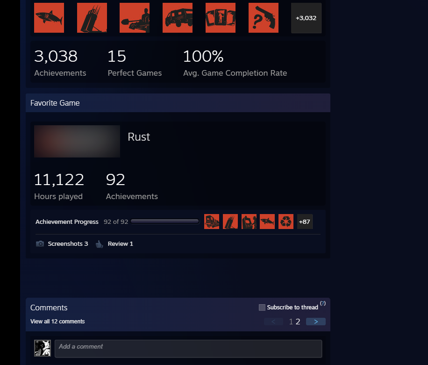The image size is (428, 365).
Task: Open the blurred Rust game thumbnail
Action: pyautogui.click(x=77, y=142)
